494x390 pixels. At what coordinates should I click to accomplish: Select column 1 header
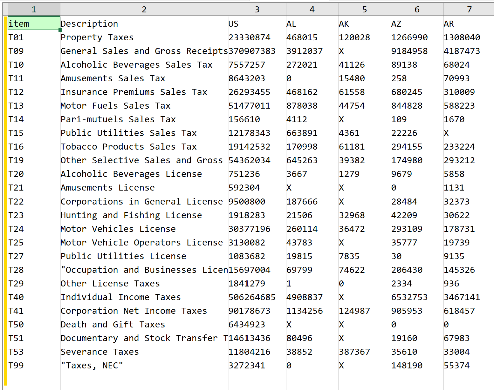pyautogui.click(x=34, y=10)
